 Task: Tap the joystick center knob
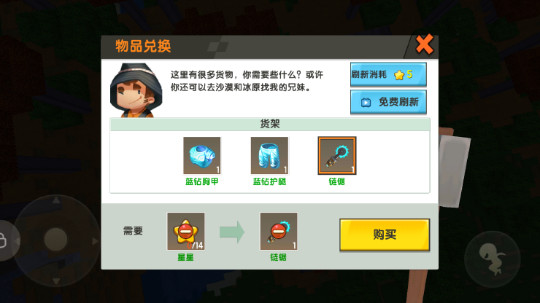point(55,239)
